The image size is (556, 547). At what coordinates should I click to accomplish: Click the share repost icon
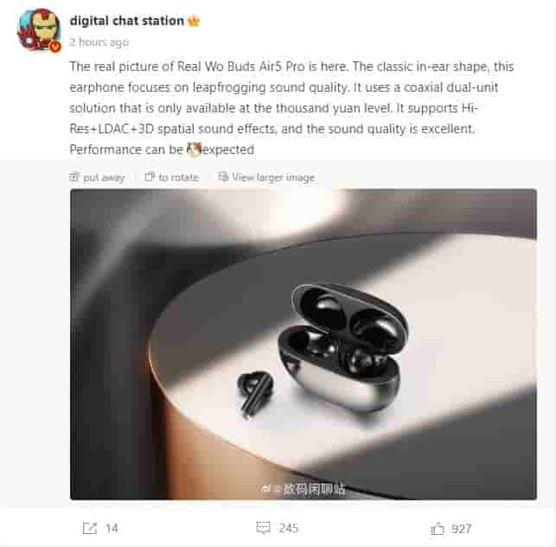pos(90,528)
